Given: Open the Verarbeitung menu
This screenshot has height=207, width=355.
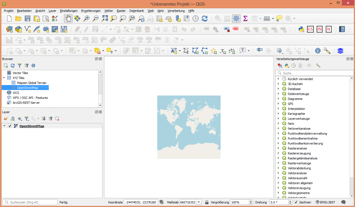Looking at the screenshot, I should pos(176,11).
